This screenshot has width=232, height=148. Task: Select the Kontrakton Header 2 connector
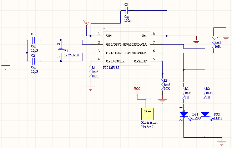(x=147, y=113)
